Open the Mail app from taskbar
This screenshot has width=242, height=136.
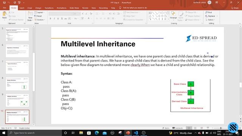click(104, 133)
